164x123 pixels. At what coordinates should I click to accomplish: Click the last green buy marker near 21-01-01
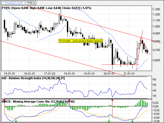pos(132,121)
